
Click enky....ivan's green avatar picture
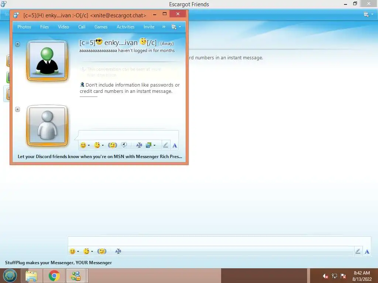click(47, 60)
